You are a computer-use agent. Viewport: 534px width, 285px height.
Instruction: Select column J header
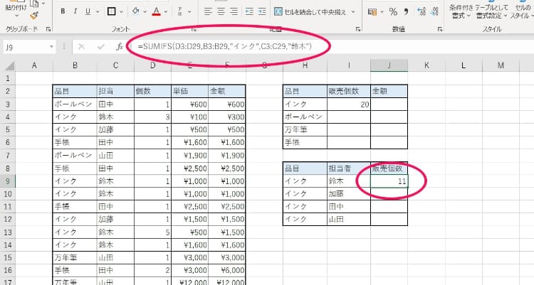[389, 65]
